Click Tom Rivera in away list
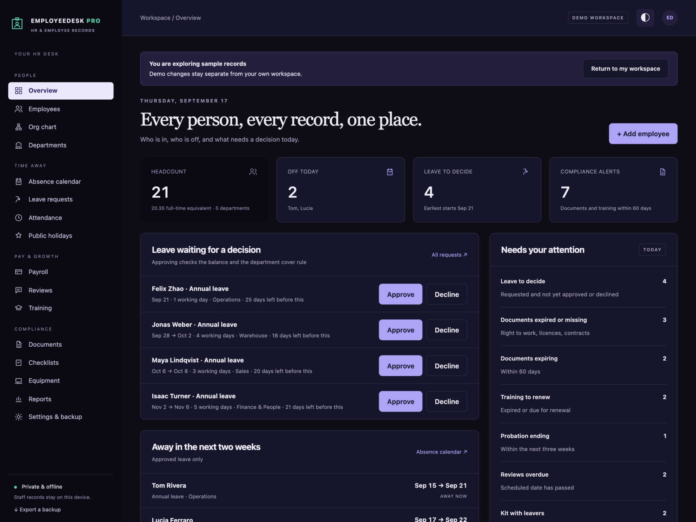 (309, 490)
